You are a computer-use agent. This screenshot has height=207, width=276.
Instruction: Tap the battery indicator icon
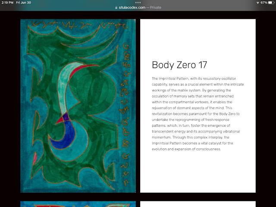click(271, 3)
